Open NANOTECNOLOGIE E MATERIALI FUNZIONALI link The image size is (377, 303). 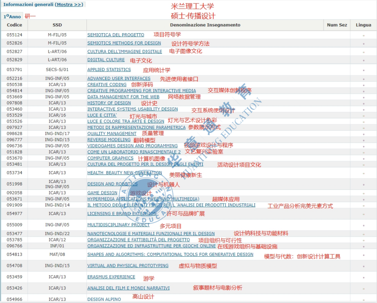click(151, 234)
